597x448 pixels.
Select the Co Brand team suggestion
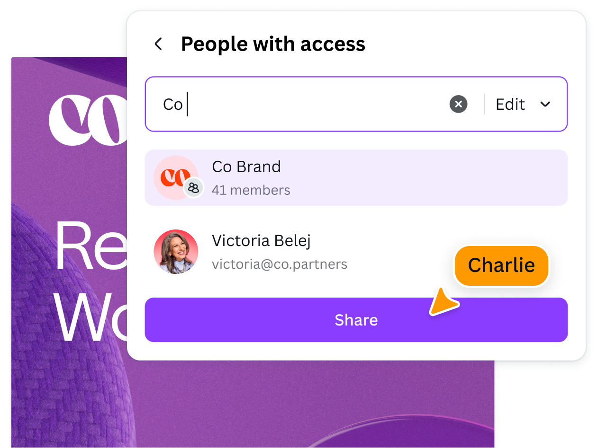point(356,178)
